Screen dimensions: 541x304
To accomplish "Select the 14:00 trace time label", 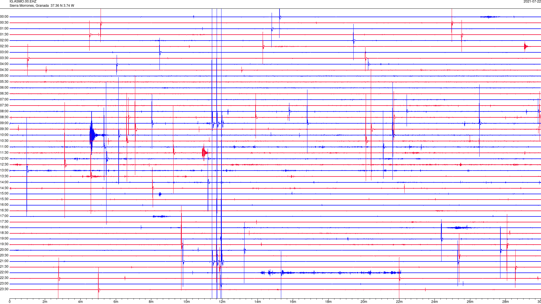I will click(x=4, y=182).
